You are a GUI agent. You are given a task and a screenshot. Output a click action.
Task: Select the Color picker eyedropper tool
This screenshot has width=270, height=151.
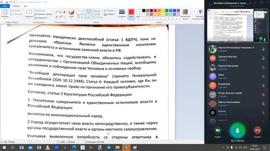pos(60,17)
